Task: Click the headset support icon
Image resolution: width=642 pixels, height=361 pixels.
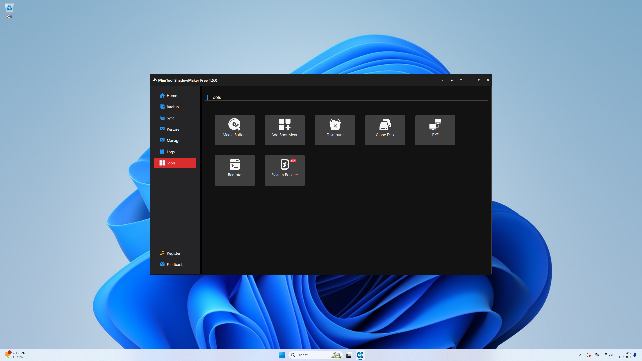Action: click(452, 80)
